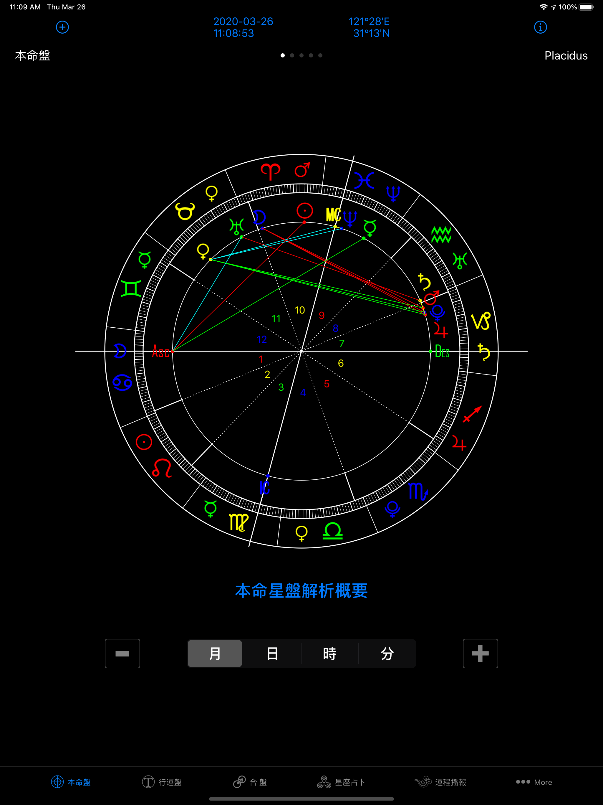Tap the yellow Virgo sign glyph
Screen dimensions: 603x805
coord(239,522)
